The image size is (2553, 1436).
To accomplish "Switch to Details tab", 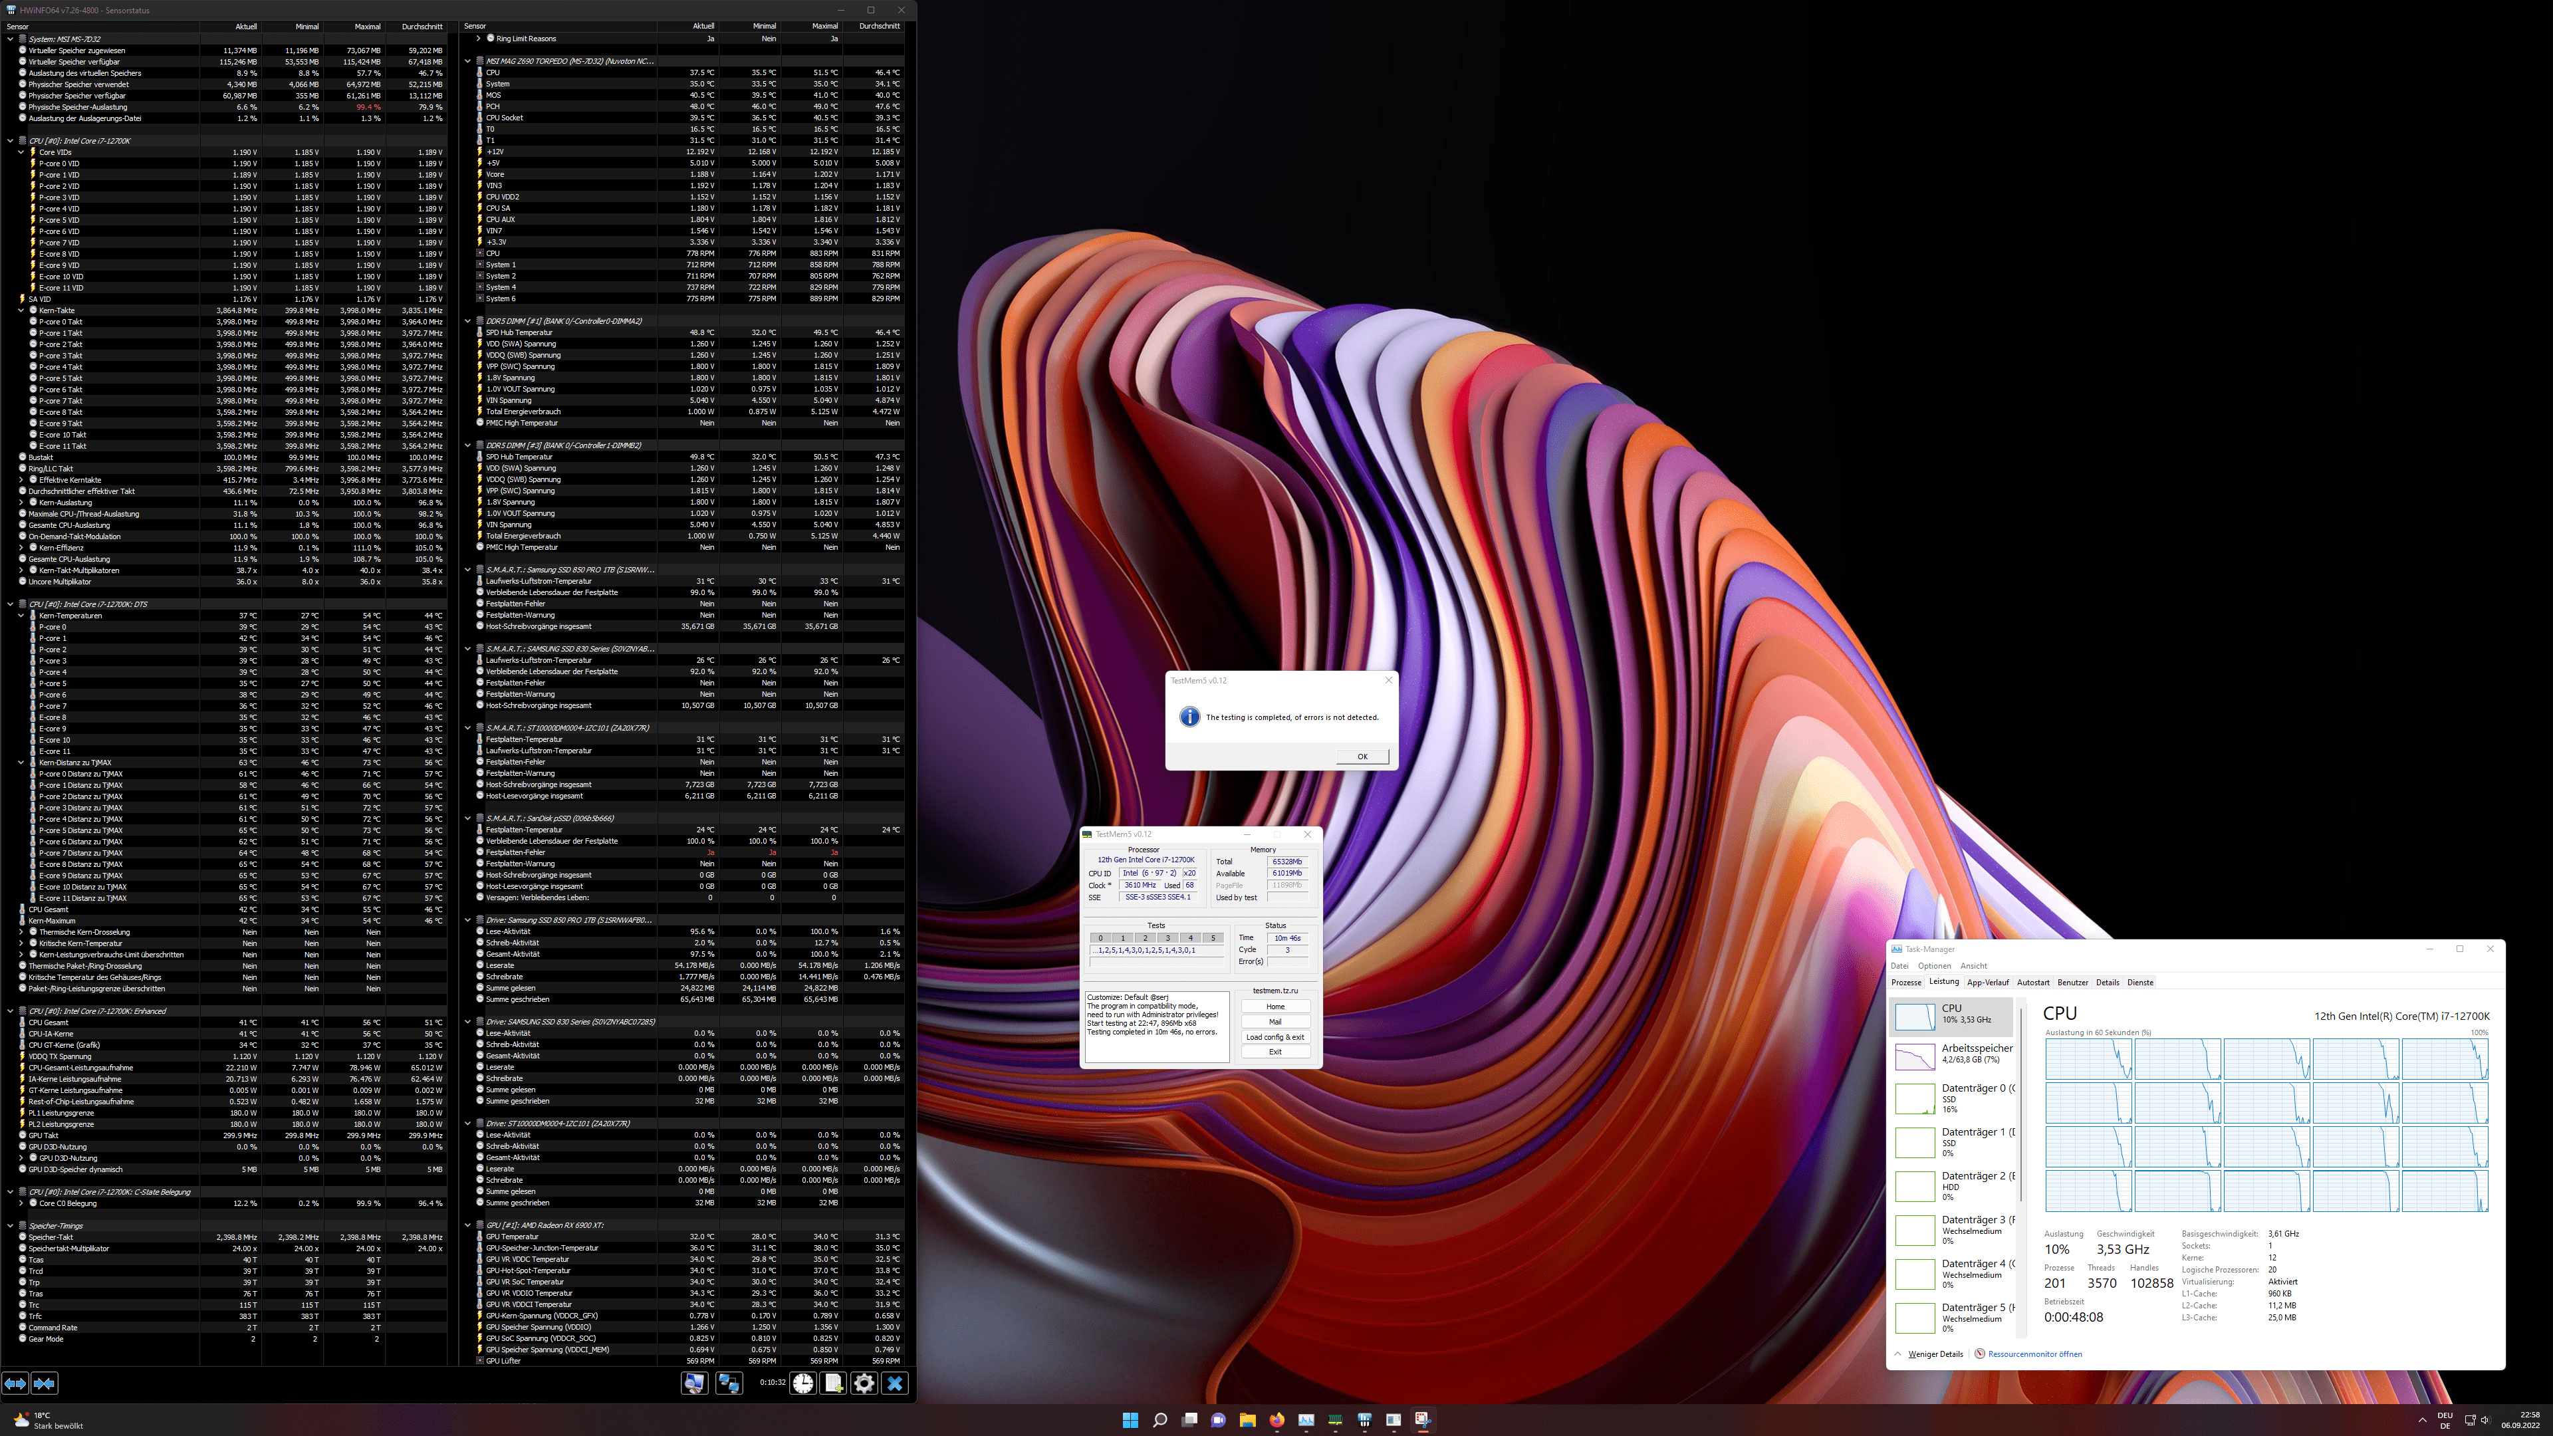I will 2107,983.
